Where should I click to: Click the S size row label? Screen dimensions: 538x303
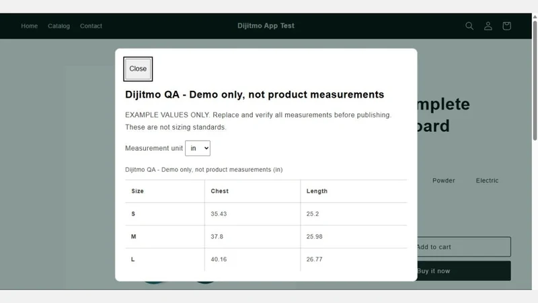pos(133,213)
